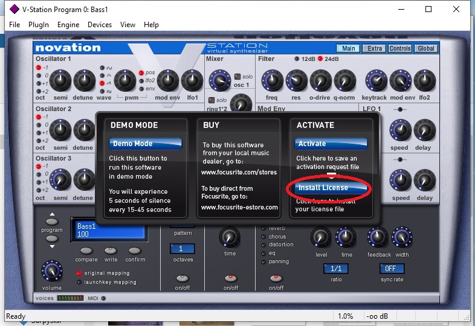Click the Filter o-drive knob
The width and height of the screenshot is (475, 326).
click(x=320, y=80)
